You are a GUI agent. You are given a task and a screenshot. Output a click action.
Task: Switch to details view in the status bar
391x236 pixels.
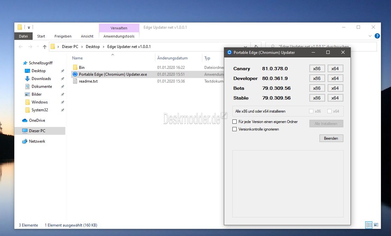[369, 225]
